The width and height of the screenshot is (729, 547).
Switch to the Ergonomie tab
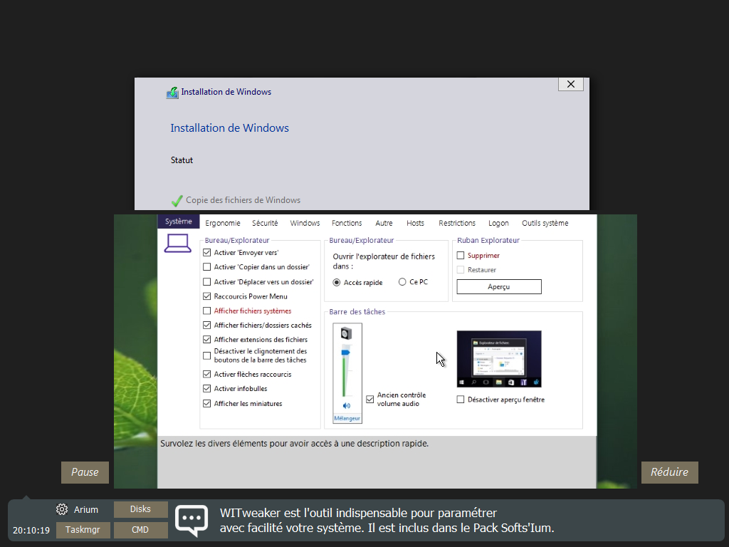(223, 223)
